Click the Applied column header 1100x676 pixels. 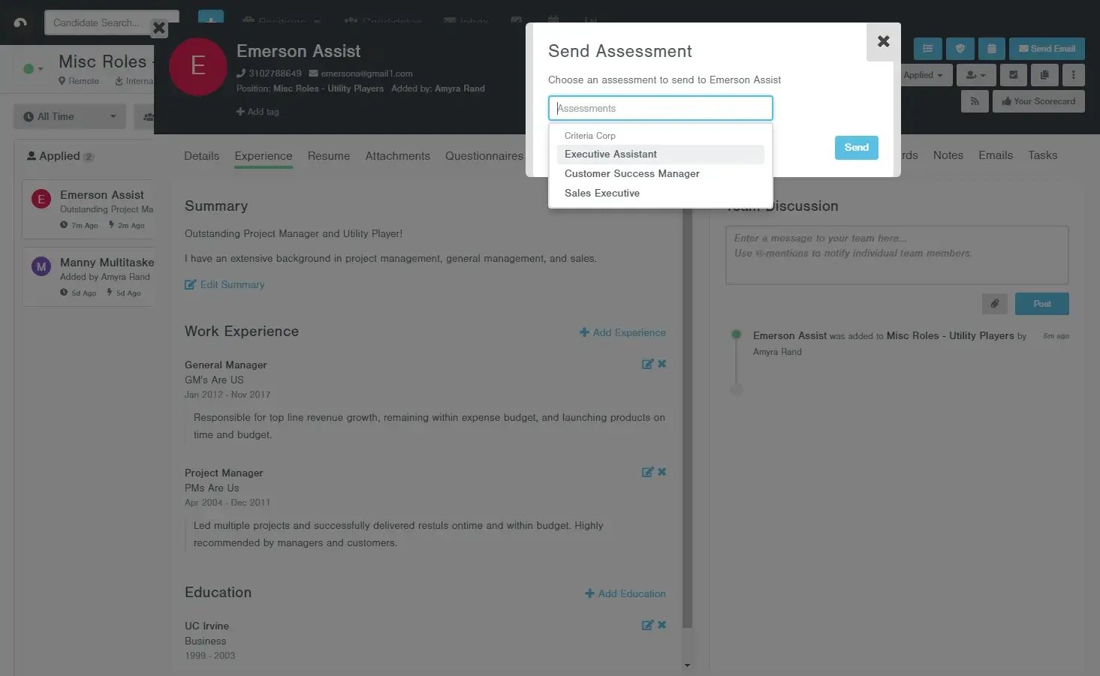click(x=60, y=156)
